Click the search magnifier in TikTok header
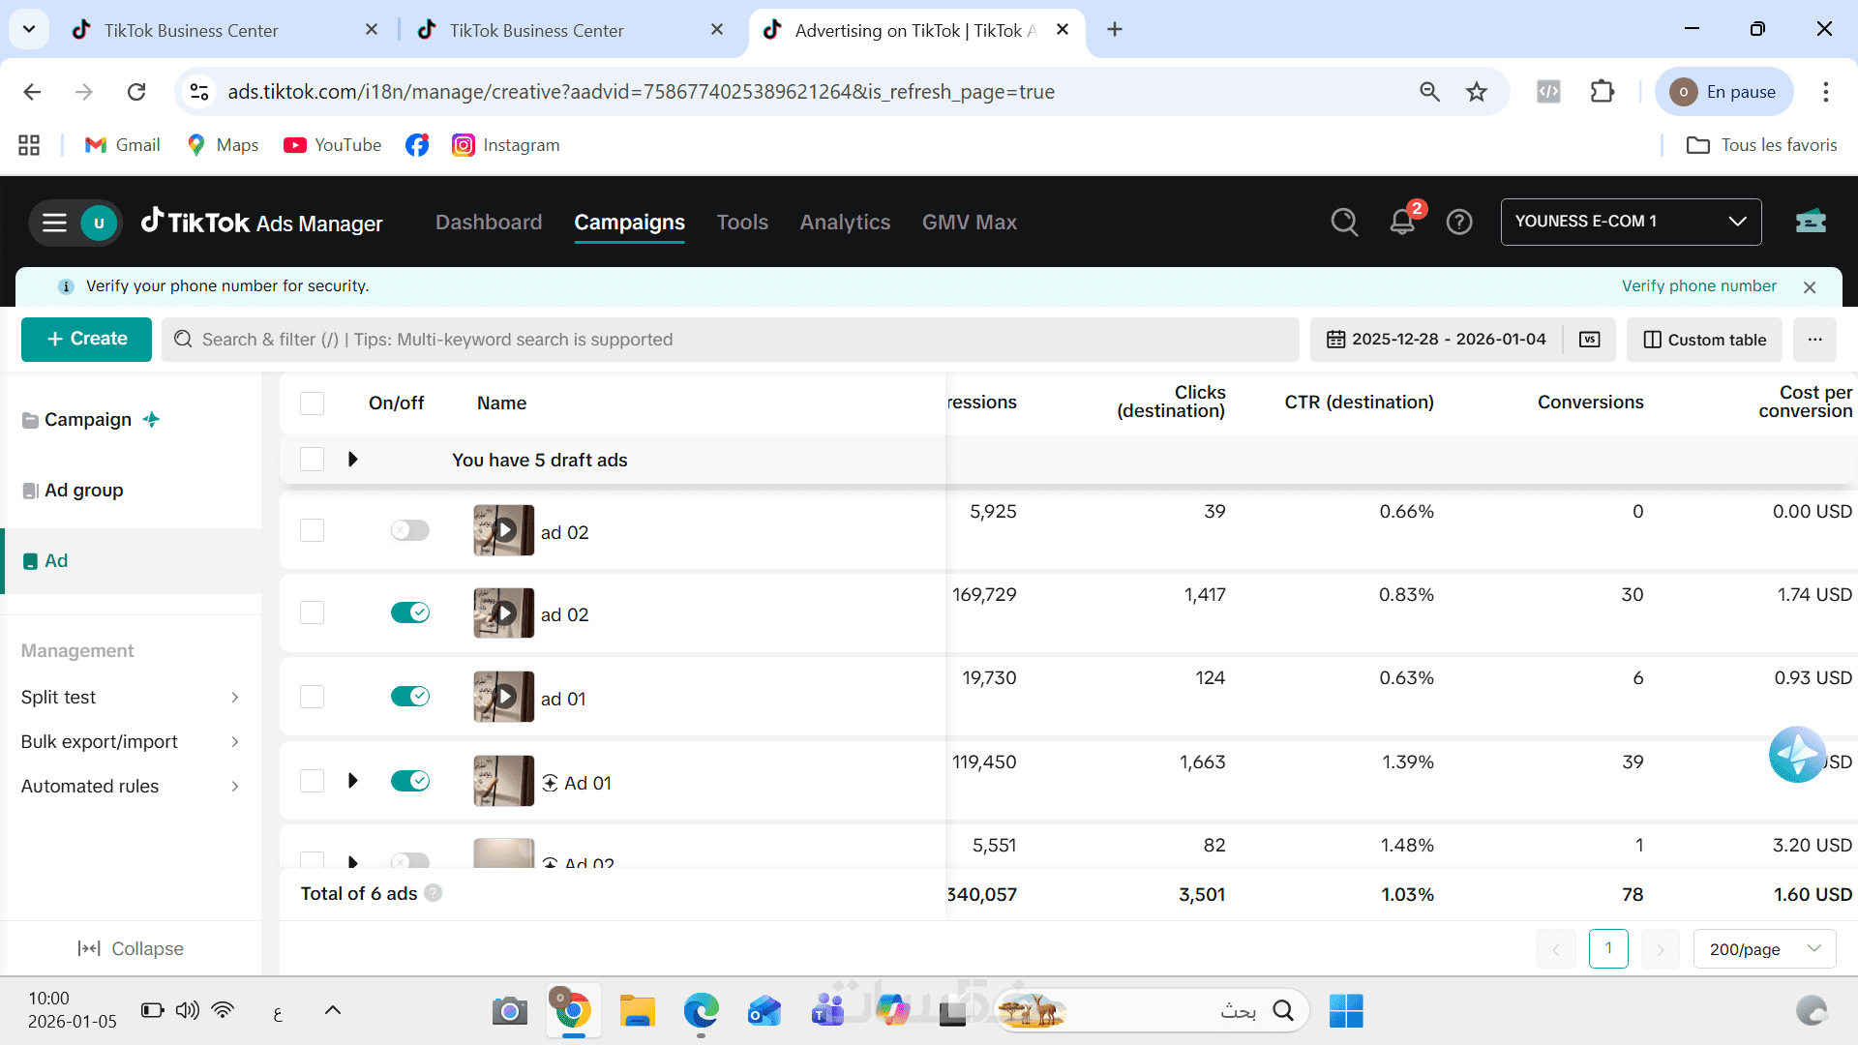The width and height of the screenshot is (1858, 1045). pos(1344,223)
